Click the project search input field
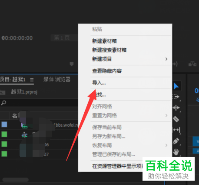This screenshot has width=199, height=185. click(x=39, y=103)
